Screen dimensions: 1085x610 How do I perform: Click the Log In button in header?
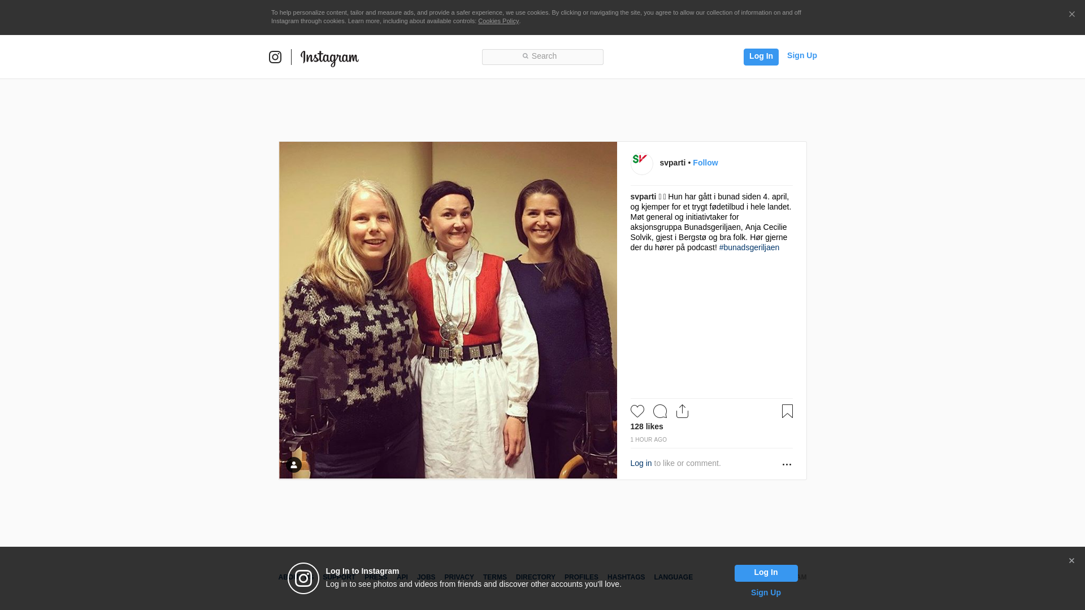[761, 57]
